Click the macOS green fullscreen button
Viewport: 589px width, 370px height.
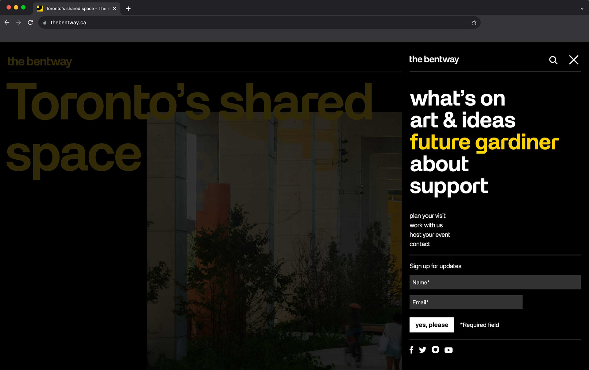click(x=23, y=7)
